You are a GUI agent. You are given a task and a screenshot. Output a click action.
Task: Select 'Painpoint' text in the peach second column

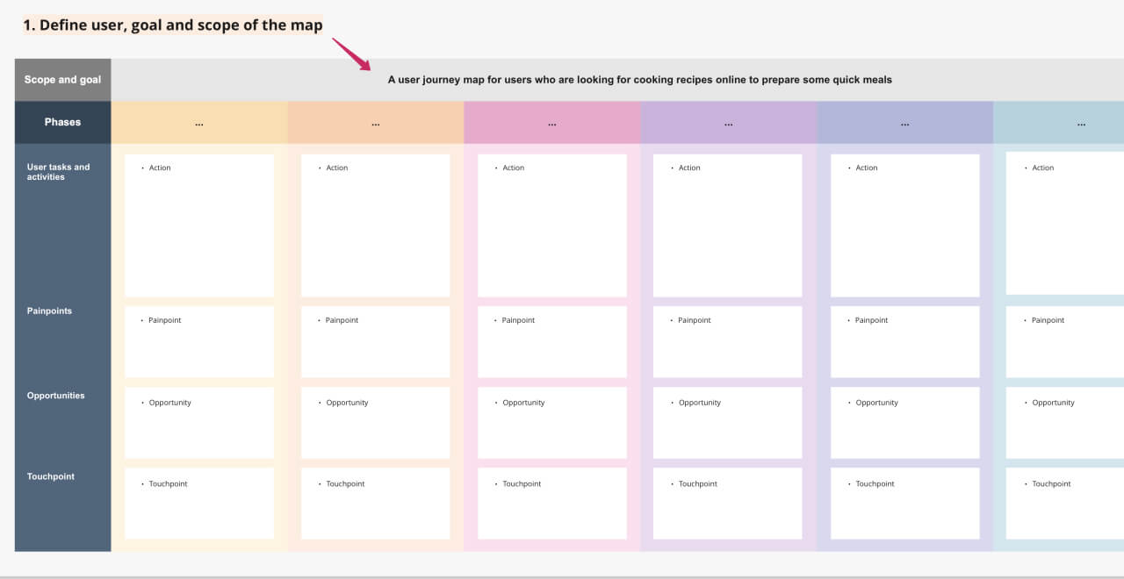(342, 320)
